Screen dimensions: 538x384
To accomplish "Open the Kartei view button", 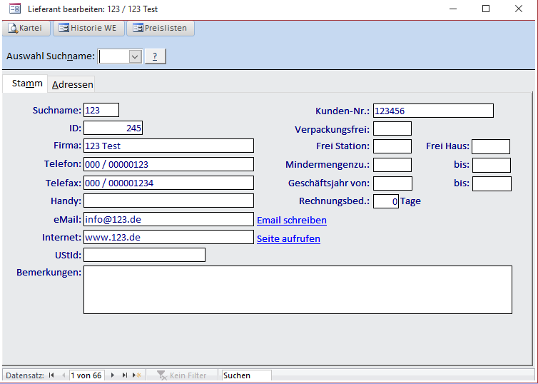I will tap(26, 28).
